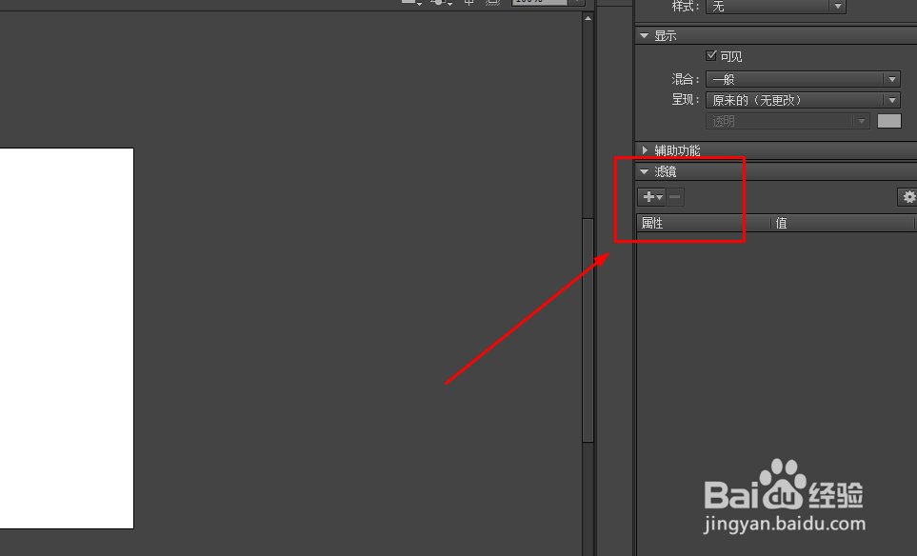Click the 混合 label text
Screen dimensions: 917x556
685,79
